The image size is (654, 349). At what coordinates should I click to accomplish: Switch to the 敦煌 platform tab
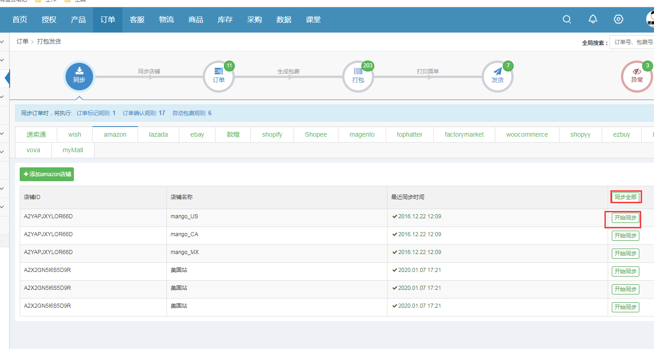[233, 134]
